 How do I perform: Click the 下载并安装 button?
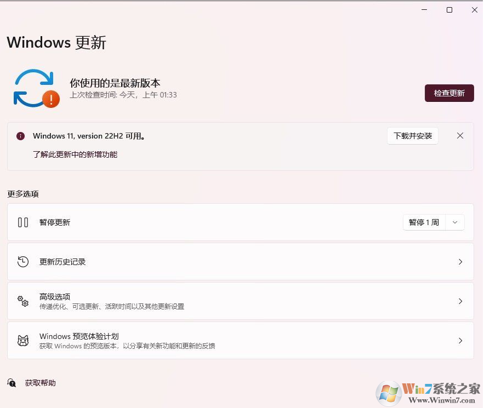pyautogui.click(x=413, y=136)
